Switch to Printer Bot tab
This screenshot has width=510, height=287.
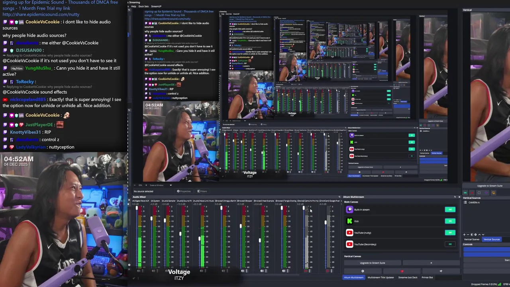click(x=427, y=277)
